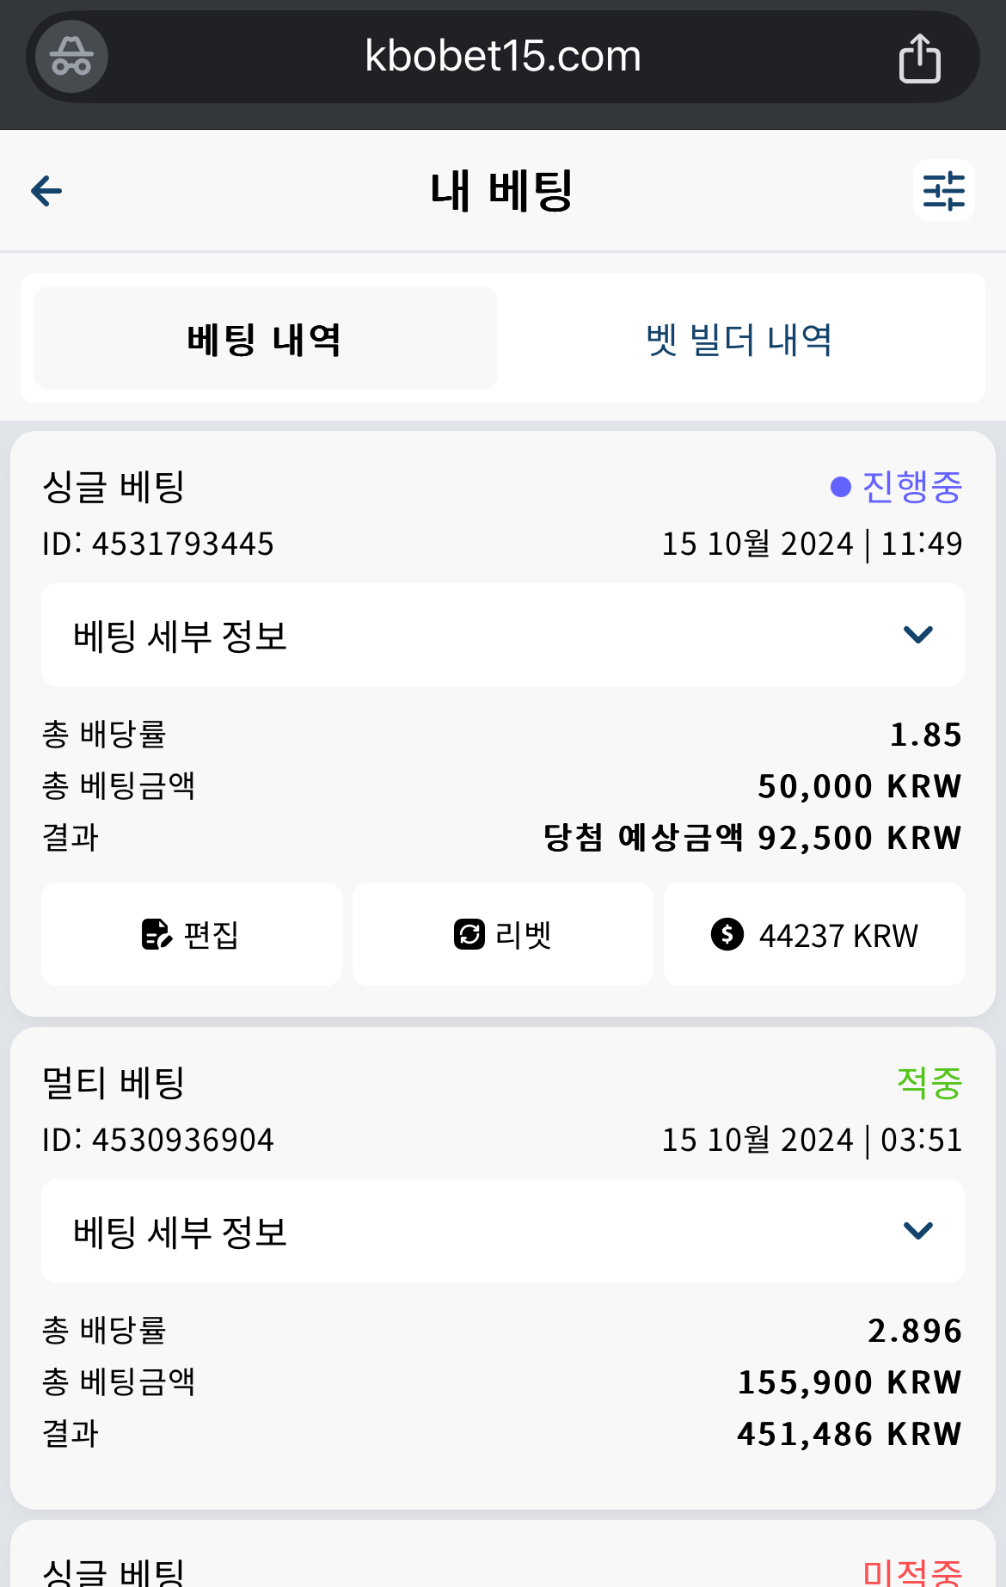This screenshot has width=1006, height=1587.
Task: Click chevron arrow in the multi bet details
Action: tap(918, 1231)
